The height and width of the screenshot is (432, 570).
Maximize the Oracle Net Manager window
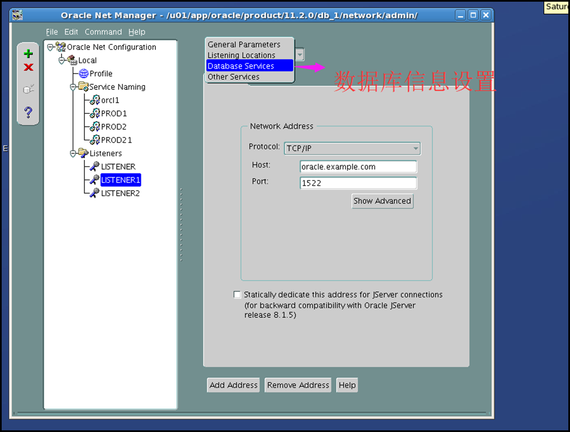(473, 15)
